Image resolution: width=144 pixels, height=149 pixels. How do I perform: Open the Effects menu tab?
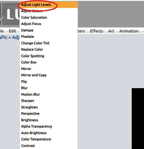click(x=96, y=31)
